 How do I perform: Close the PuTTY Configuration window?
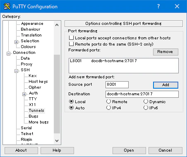[177, 6]
